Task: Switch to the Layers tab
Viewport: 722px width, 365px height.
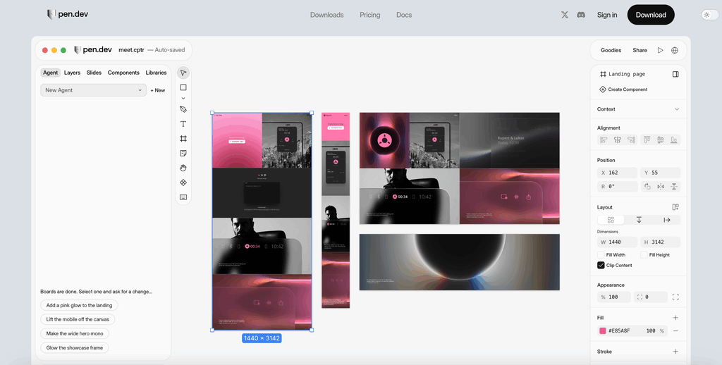Action: coord(72,73)
